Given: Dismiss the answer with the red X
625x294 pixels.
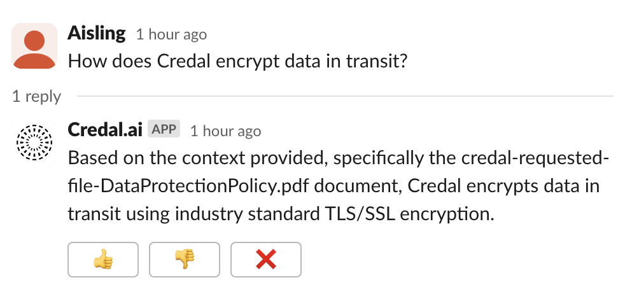Looking at the screenshot, I should point(265,258).
